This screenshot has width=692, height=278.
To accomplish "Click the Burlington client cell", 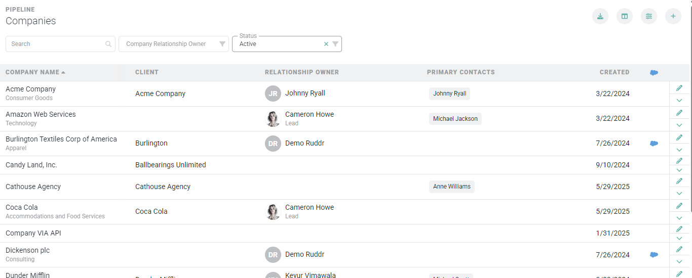I will pos(151,143).
